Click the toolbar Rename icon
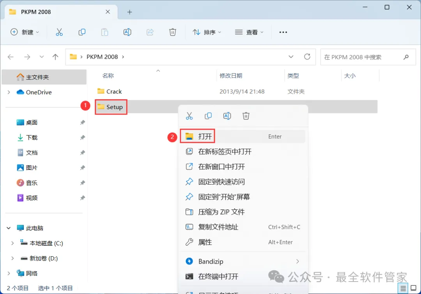The image size is (421, 294). (x=127, y=32)
